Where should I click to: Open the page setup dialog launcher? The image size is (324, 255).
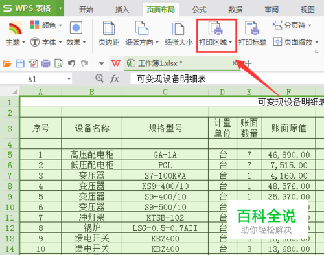click(316, 51)
